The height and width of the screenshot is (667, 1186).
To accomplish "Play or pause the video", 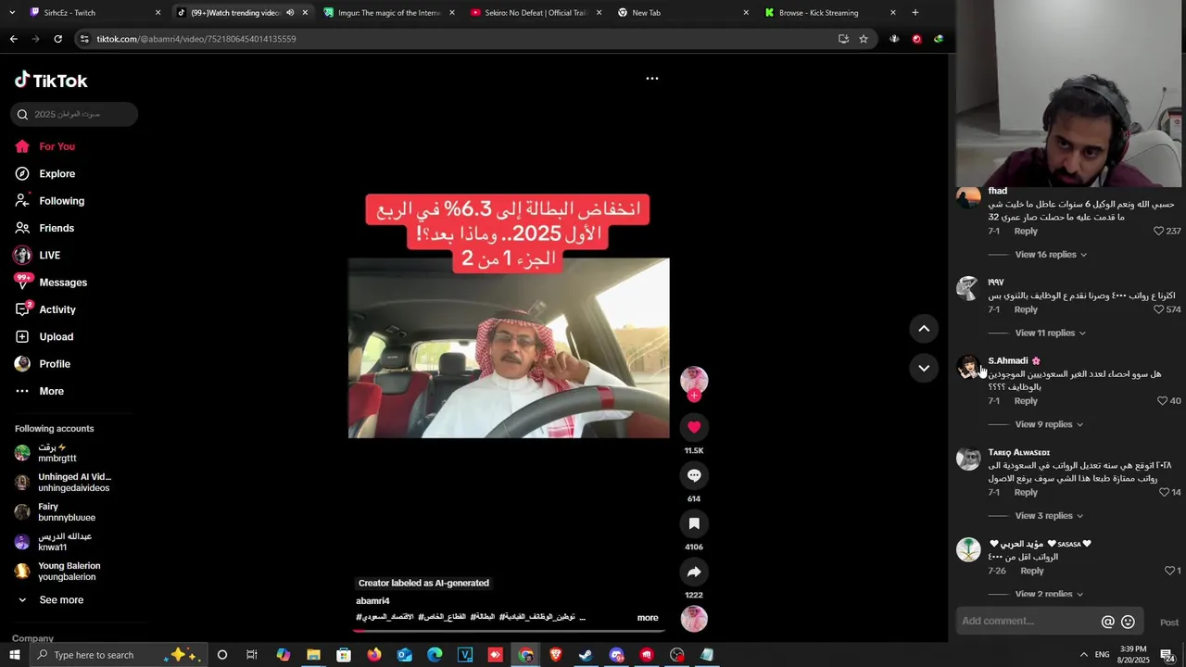I will coord(509,347).
